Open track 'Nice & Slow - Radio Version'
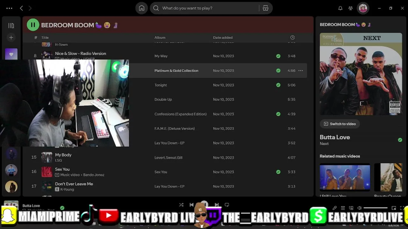The image size is (408, 229). 81,53
